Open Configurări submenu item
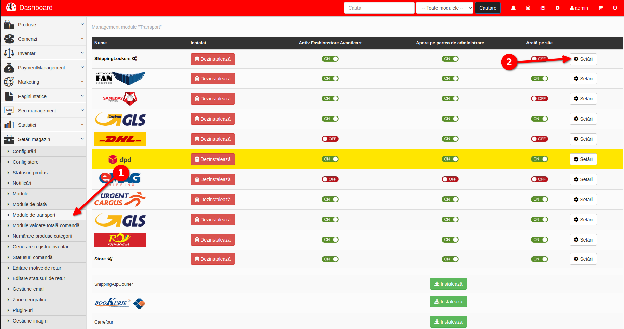This screenshot has height=329, width=624. [43, 151]
